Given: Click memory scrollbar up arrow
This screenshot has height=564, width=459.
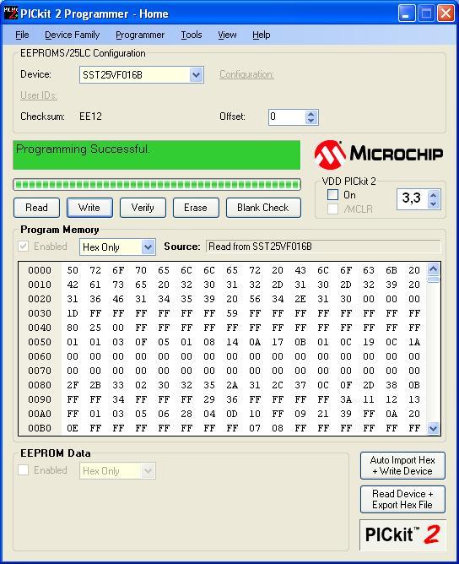Looking at the screenshot, I should (433, 268).
